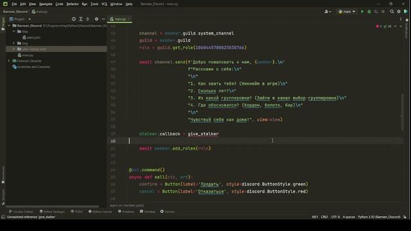
Task: Open the File menu
Action: (x=14, y=4)
